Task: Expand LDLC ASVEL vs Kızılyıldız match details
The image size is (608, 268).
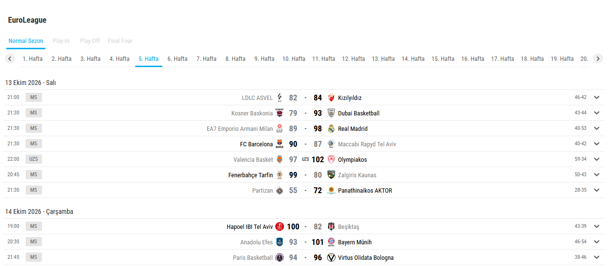Action: point(597,98)
